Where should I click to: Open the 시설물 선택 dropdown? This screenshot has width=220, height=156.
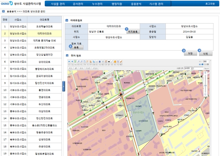(188, 68)
